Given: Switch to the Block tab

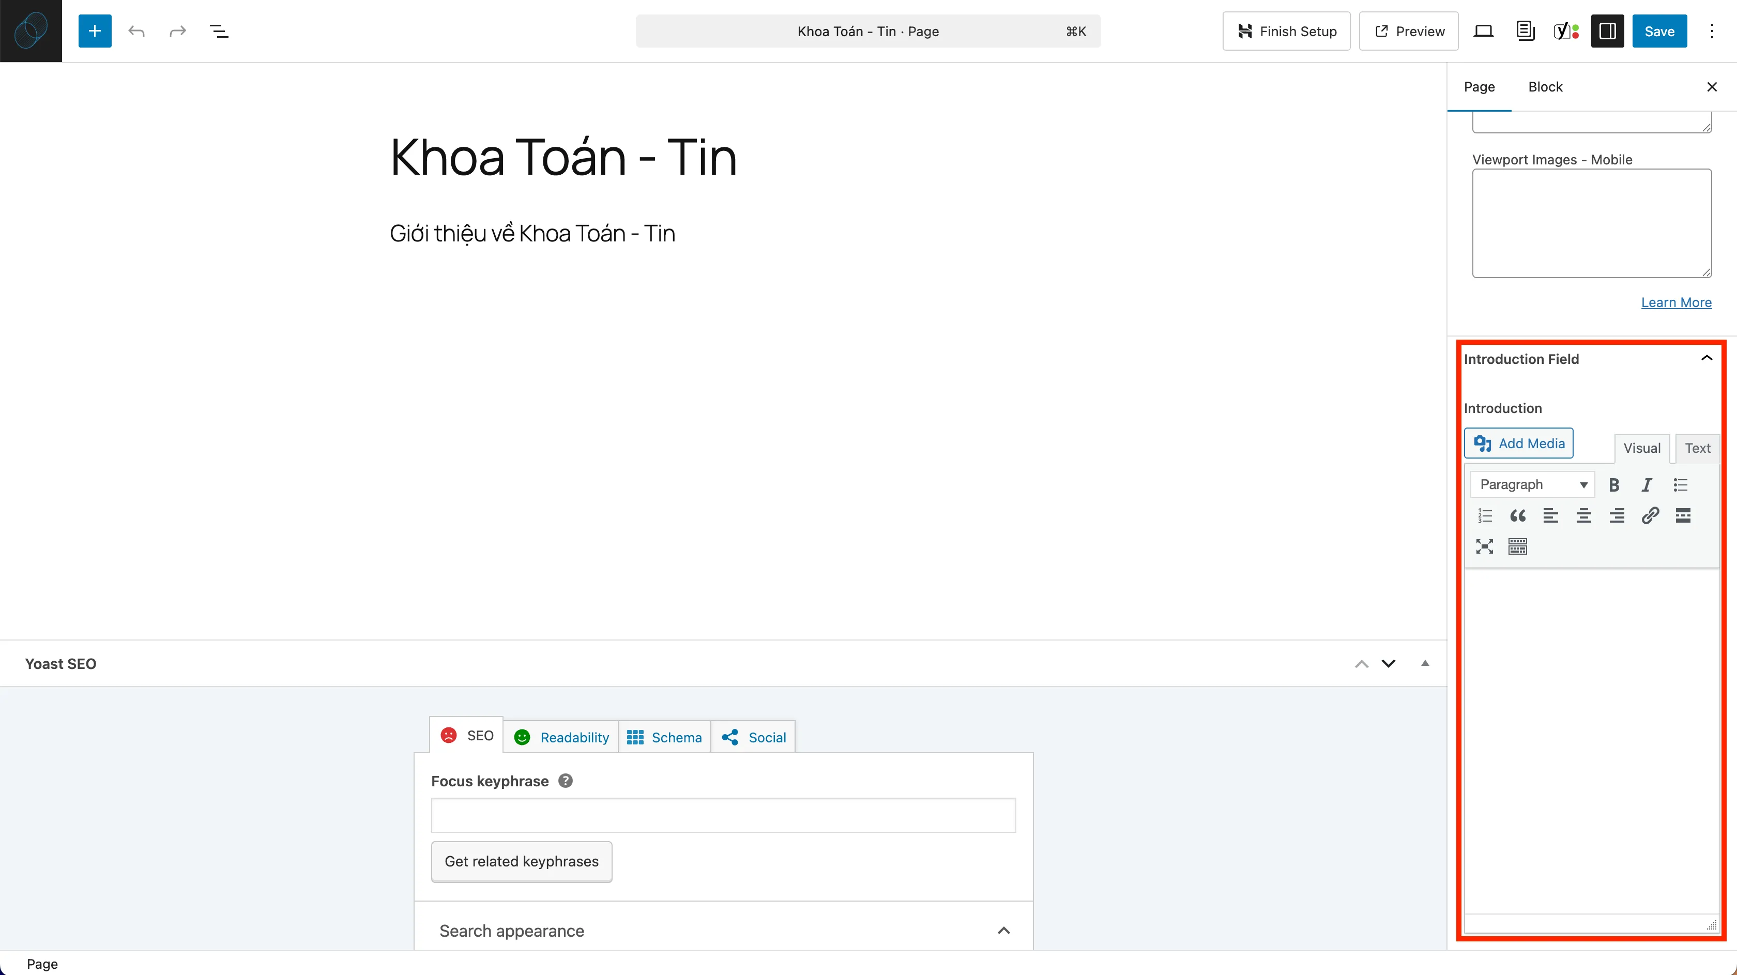Looking at the screenshot, I should click(1545, 87).
